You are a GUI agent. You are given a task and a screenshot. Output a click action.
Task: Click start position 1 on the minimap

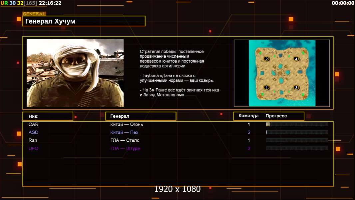point(266,88)
